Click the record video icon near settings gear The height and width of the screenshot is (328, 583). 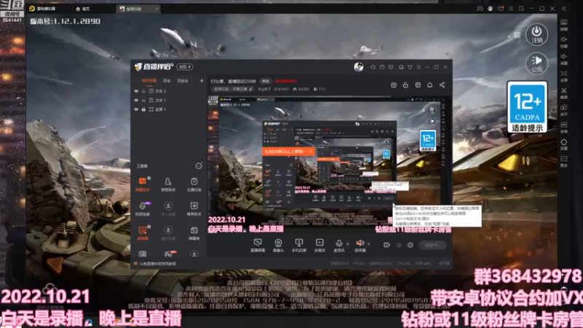click(387, 245)
